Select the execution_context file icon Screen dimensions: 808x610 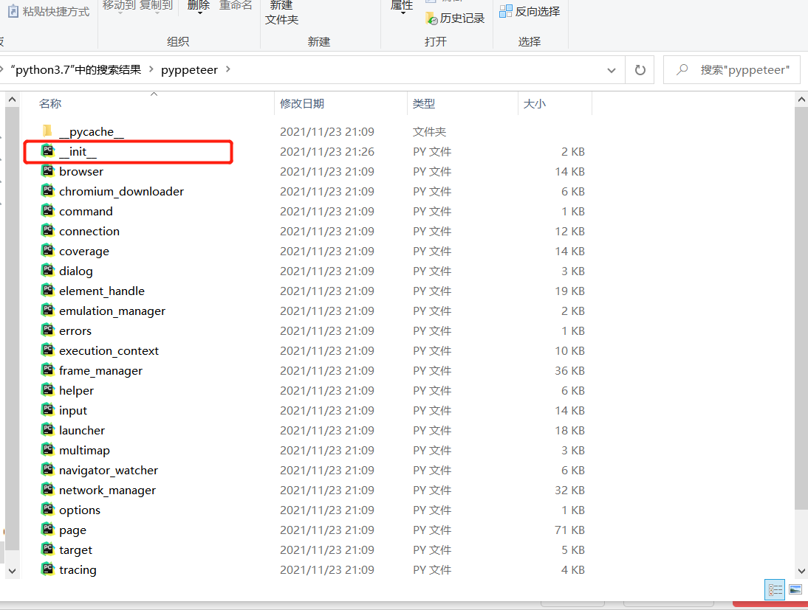point(48,350)
